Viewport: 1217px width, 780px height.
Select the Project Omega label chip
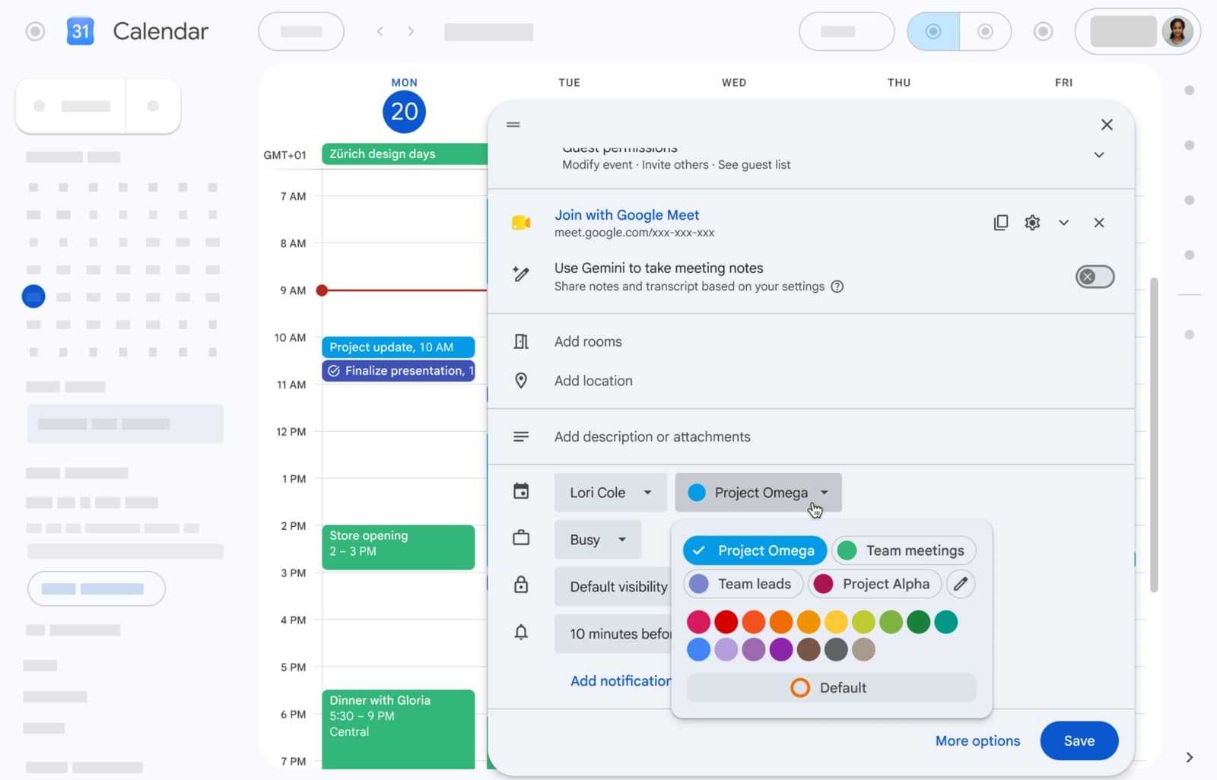(755, 550)
